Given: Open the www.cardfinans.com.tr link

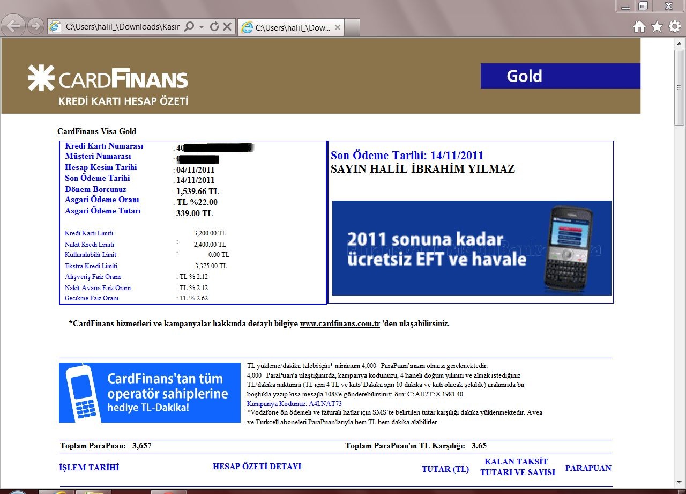Looking at the screenshot, I should tap(340, 324).
